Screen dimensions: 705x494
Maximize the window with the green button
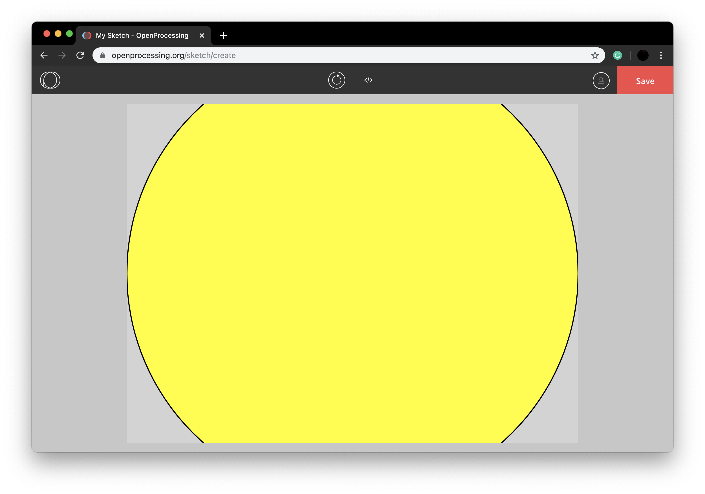click(69, 34)
